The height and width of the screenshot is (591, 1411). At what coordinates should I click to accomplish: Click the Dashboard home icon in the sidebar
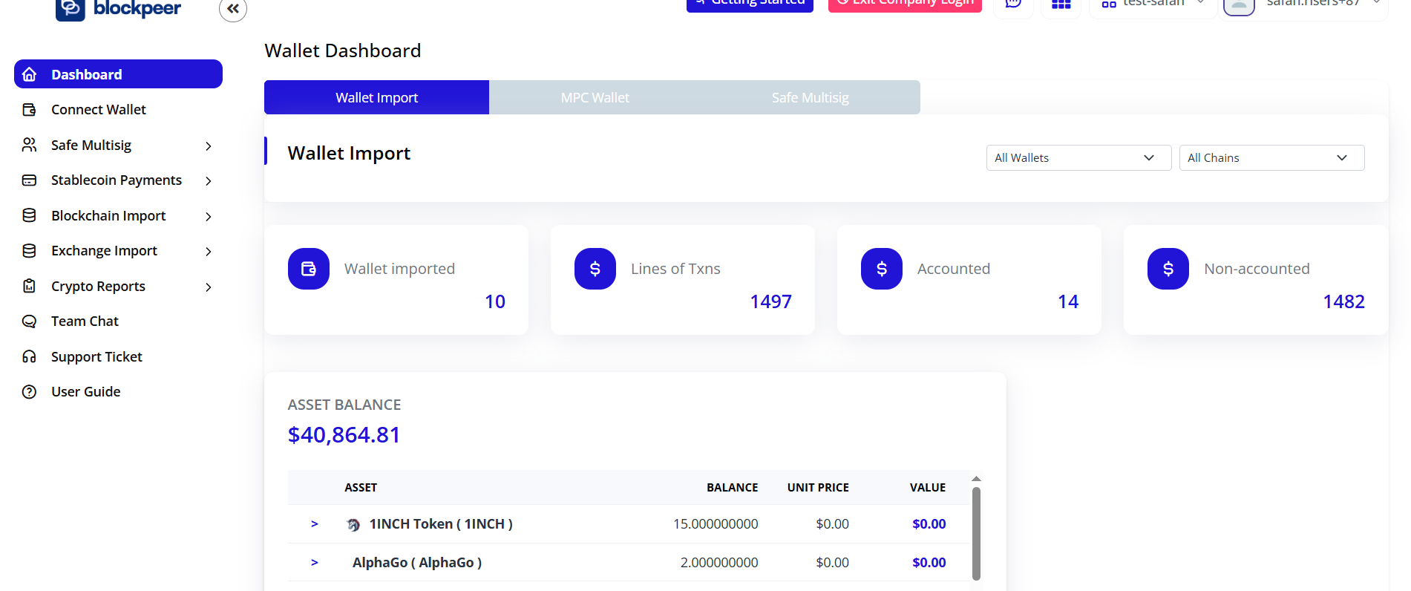(x=30, y=74)
